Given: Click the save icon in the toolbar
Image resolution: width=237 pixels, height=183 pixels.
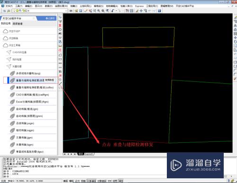Looking at the screenshot, I should 81,11.
